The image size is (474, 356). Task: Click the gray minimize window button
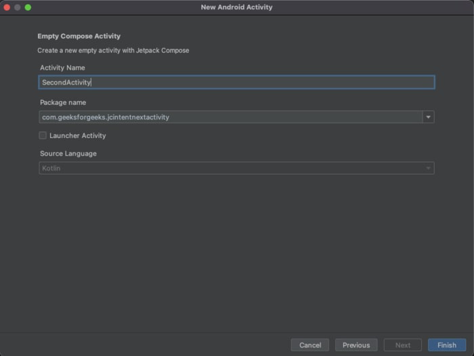[18, 7]
